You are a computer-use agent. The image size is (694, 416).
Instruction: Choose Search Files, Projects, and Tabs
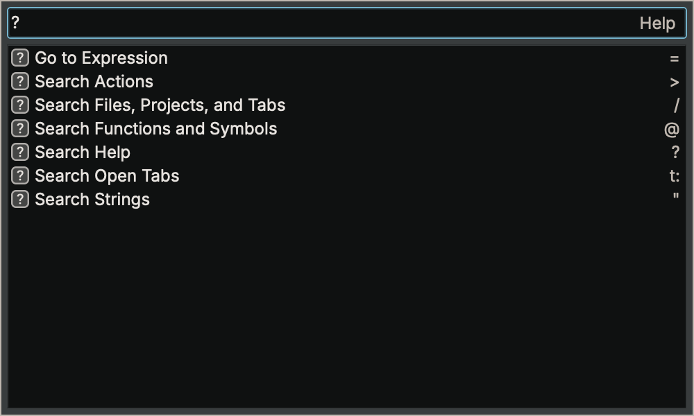pyautogui.click(x=160, y=105)
